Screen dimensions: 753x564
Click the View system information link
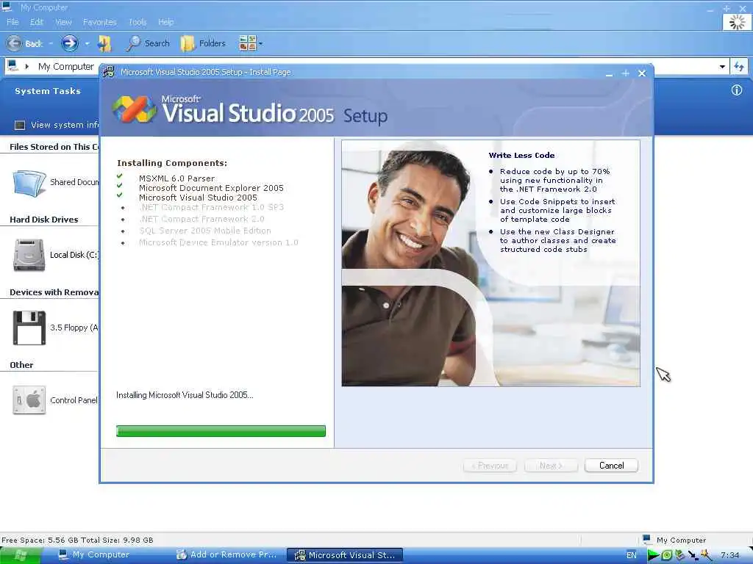coord(65,125)
